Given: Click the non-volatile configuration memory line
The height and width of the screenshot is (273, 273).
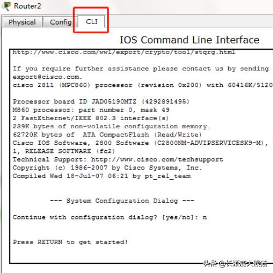Looking at the screenshot, I should tap(111, 126).
